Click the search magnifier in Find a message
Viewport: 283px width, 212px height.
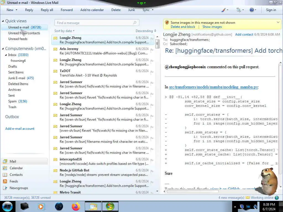[x=135, y=23]
